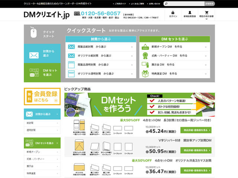Screen dimensions: 238x178
Task: Click 商品詳細・価格表を見る for 45.24円 set
Action: 195,130
